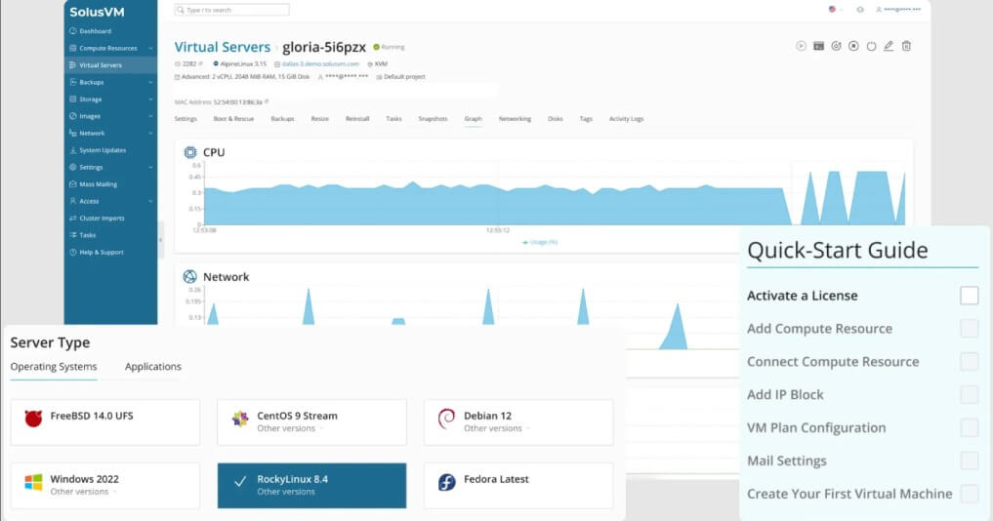This screenshot has width=993, height=521.
Task: Click the Images sidebar icon
Action: pos(73,116)
